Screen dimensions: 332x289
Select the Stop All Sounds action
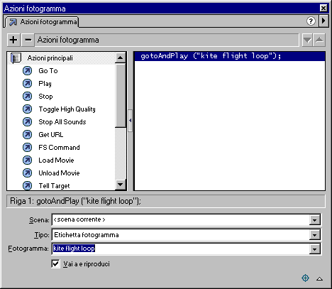tap(62, 122)
